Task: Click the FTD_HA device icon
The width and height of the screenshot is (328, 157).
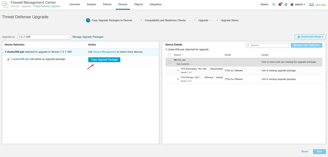Action: coord(175,60)
